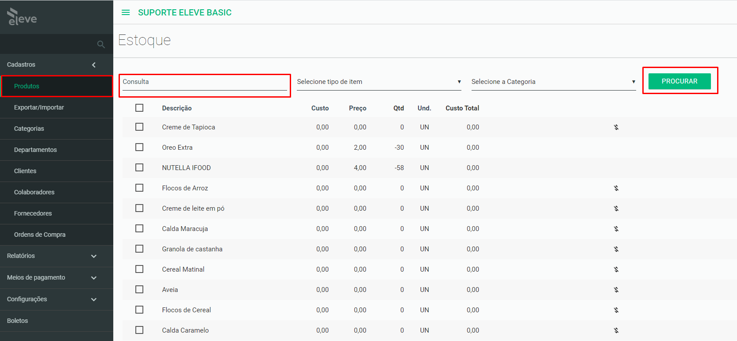The height and width of the screenshot is (341, 737).
Task: Open Boletos in the sidebar
Action: pos(57,321)
